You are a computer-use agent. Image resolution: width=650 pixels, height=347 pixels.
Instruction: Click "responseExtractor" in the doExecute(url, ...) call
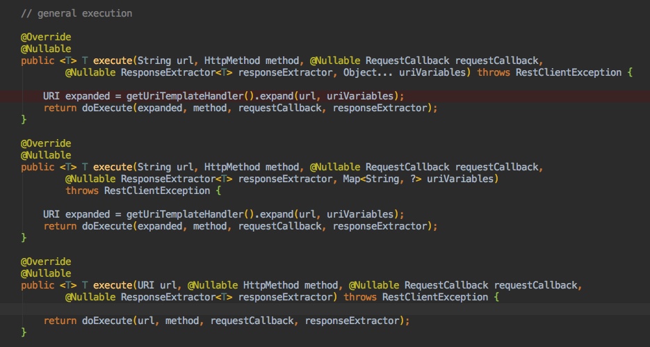[x=352, y=321]
